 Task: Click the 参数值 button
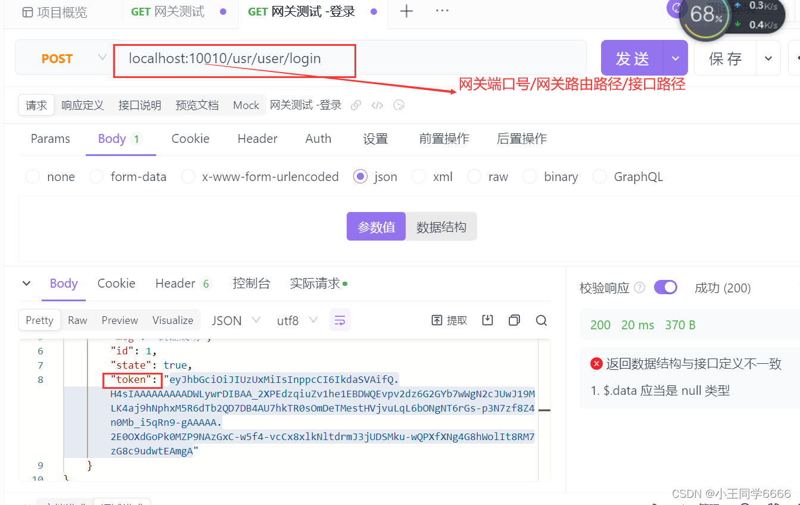coord(376,227)
